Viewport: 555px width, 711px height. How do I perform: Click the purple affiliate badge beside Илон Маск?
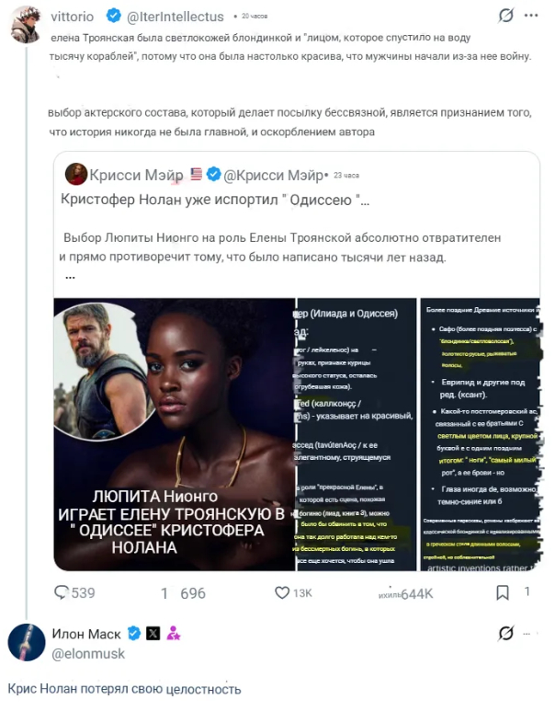click(x=173, y=633)
